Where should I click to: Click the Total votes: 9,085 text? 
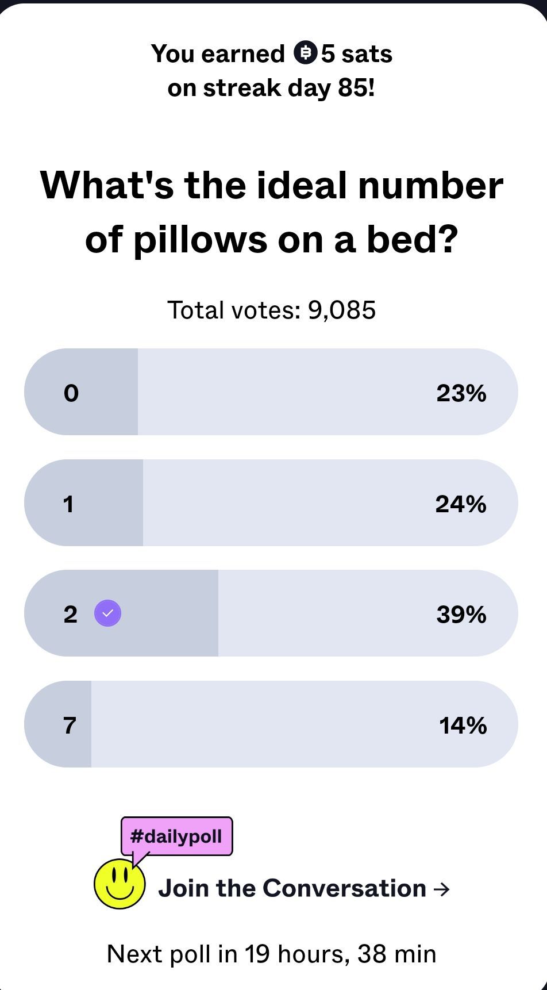[271, 310]
